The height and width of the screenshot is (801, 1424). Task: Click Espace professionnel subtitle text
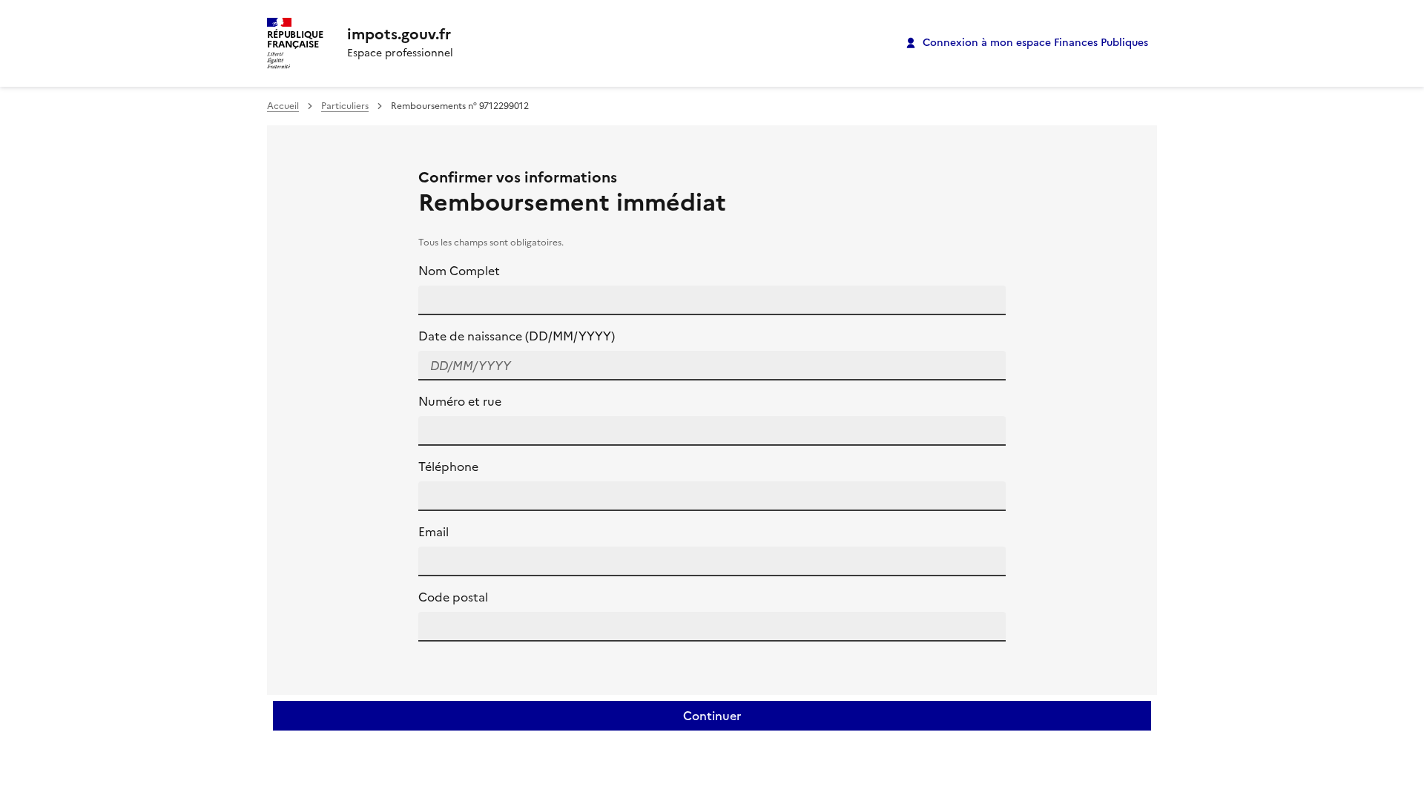point(400,53)
